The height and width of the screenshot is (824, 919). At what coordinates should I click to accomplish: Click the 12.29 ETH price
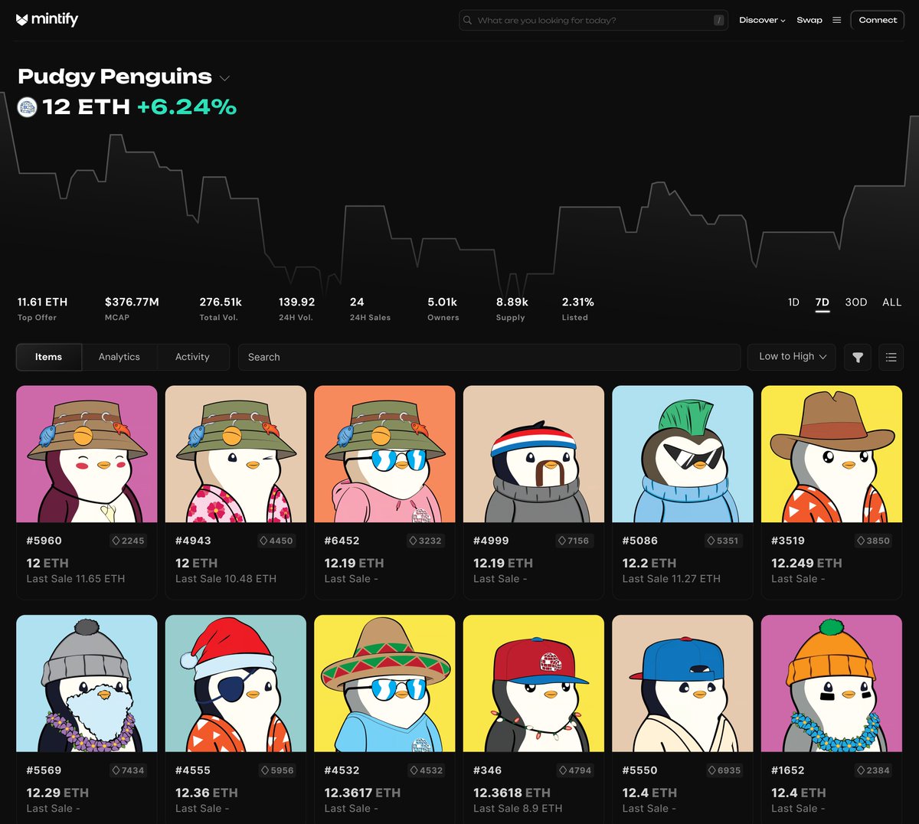57,793
